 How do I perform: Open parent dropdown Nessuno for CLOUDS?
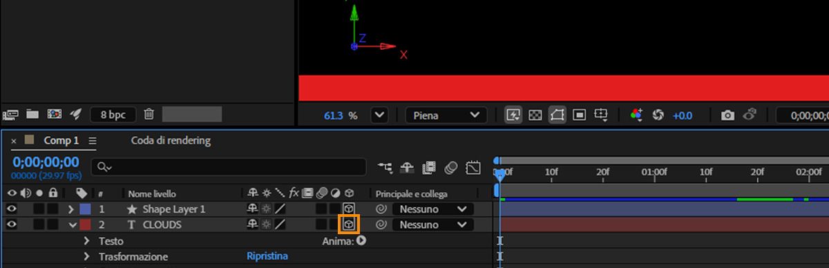[432, 224]
